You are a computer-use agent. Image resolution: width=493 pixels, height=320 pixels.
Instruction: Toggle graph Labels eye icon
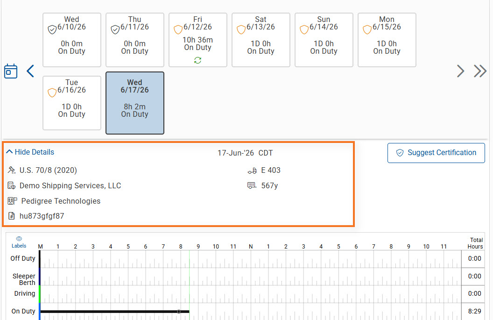[19, 239]
